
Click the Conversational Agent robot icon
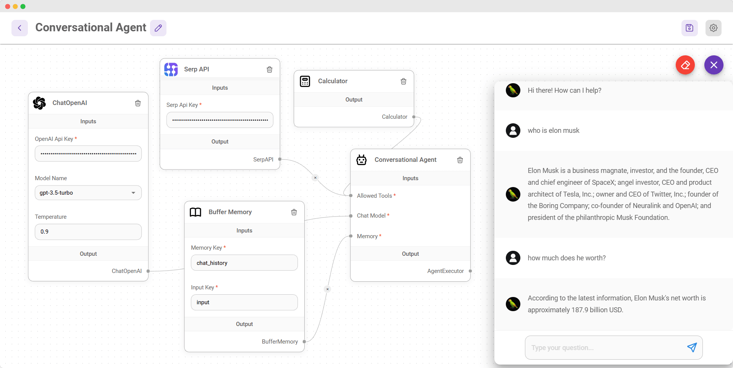pos(361,160)
